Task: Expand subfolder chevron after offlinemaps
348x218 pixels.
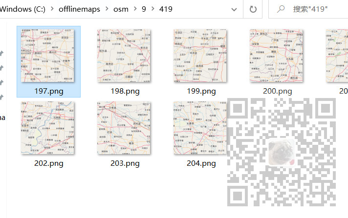Action: pos(107,9)
